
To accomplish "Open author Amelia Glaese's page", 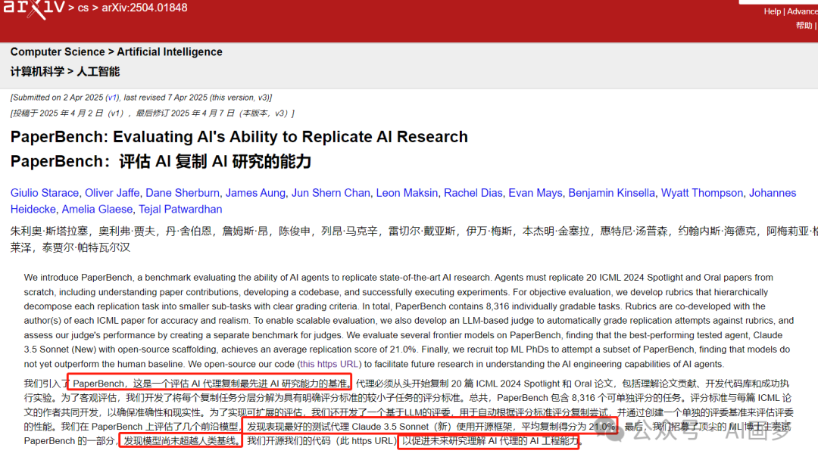I will [97, 210].
